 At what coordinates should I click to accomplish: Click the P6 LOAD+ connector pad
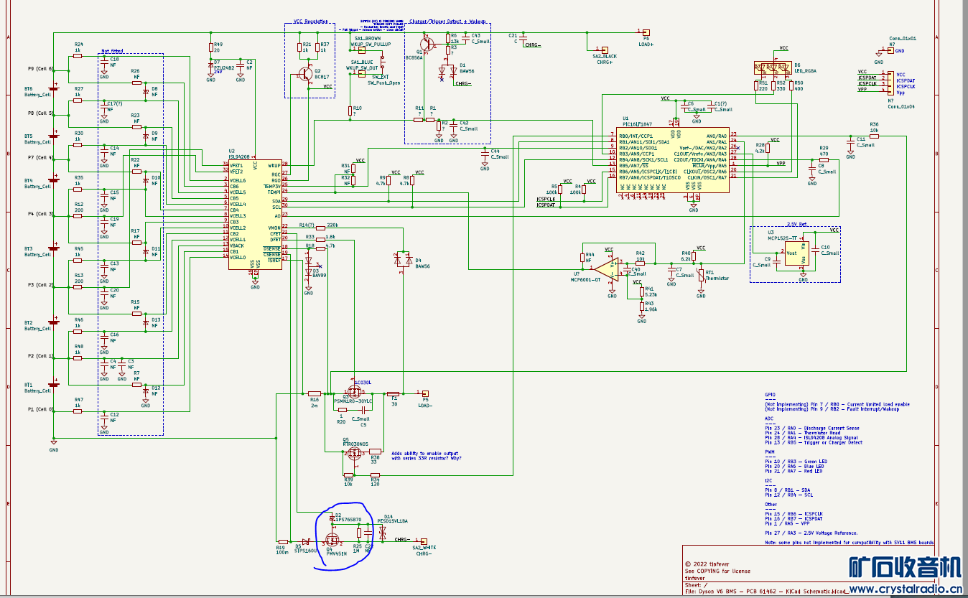click(646, 32)
